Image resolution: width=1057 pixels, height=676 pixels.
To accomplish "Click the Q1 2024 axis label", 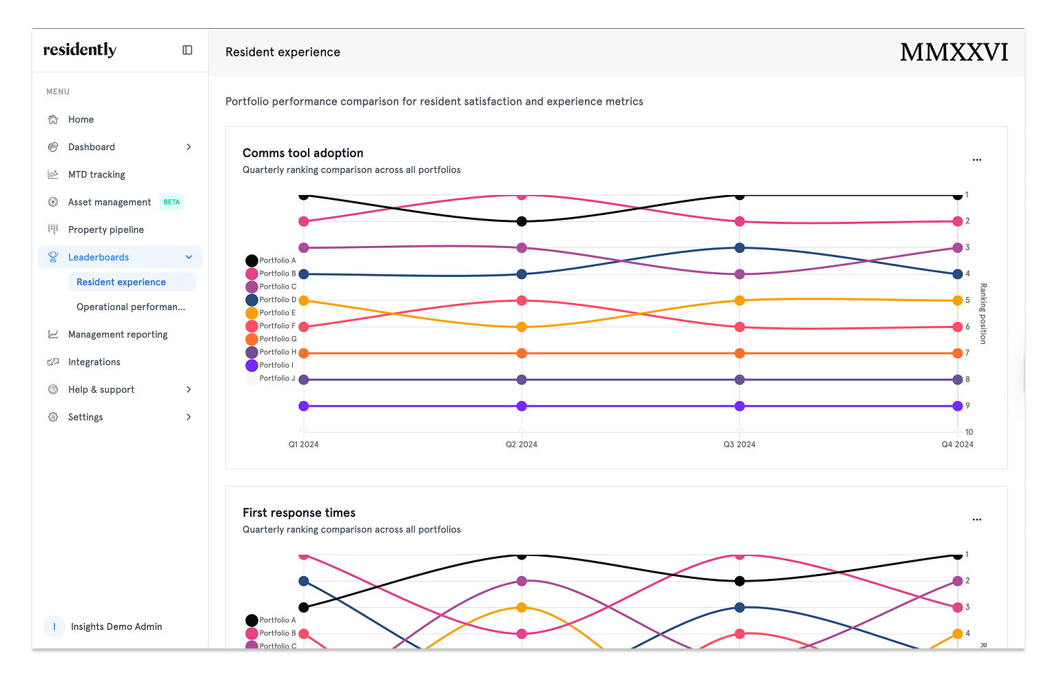I will (304, 444).
